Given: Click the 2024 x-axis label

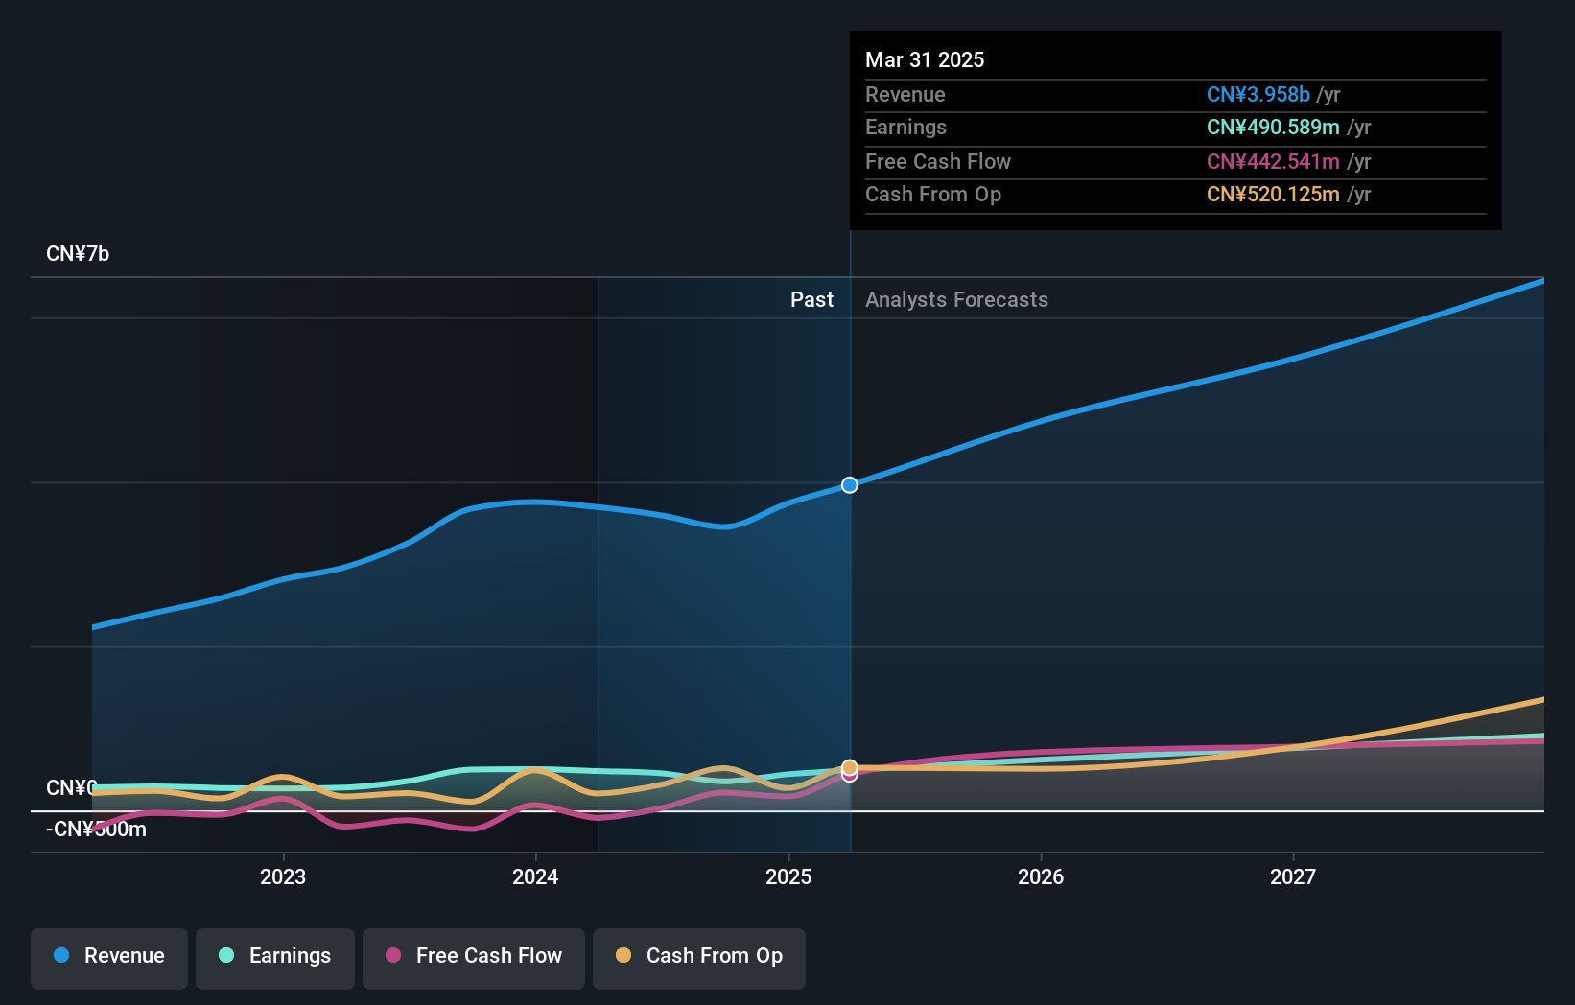Looking at the screenshot, I should pos(535,876).
